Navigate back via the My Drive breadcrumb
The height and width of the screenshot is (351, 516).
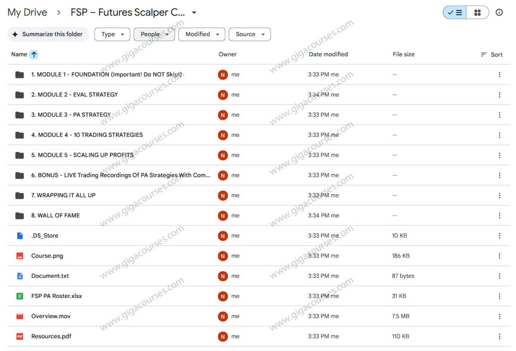click(x=27, y=12)
